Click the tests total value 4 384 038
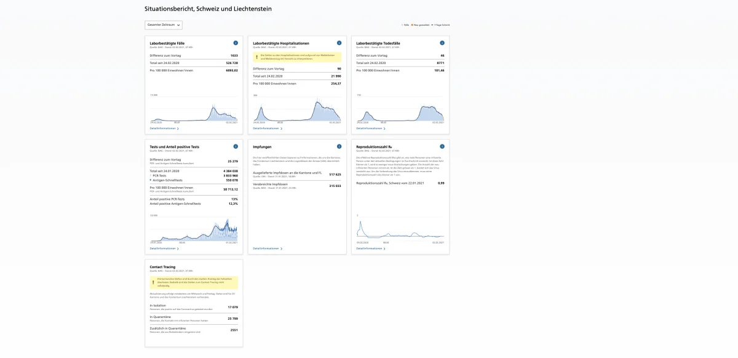 (x=230, y=170)
